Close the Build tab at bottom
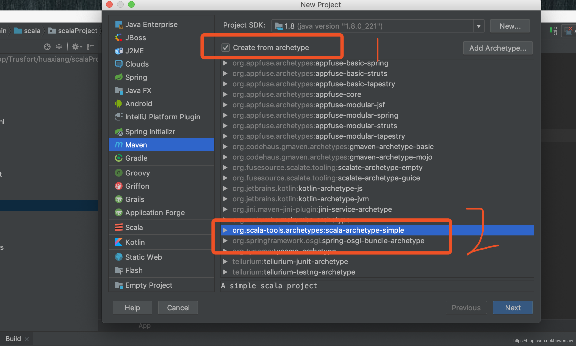 pos(27,339)
